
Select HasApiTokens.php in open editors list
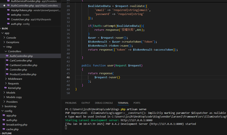pos(21,10)
